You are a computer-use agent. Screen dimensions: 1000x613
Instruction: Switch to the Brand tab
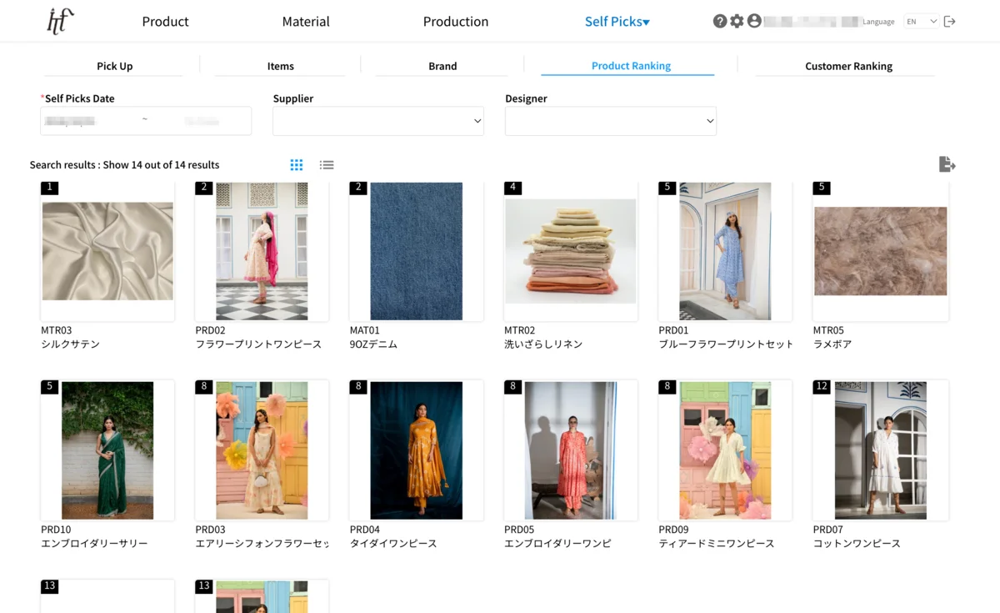click(442, 66)
